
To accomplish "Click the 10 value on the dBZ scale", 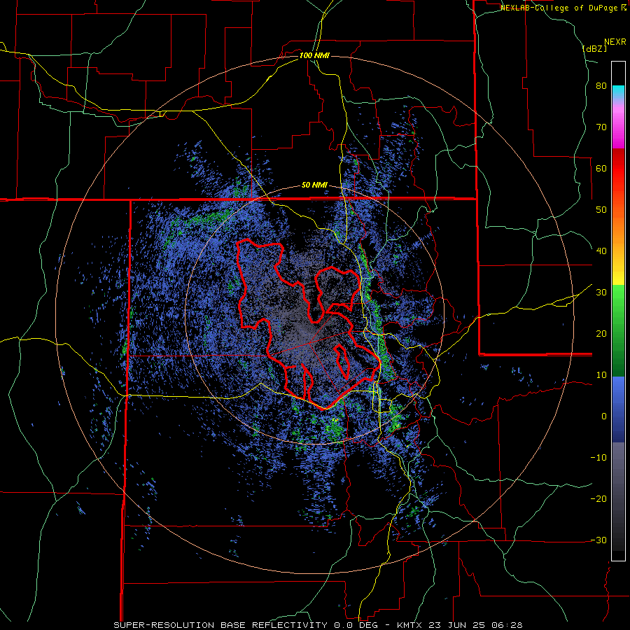I will pyautogui.click(x=601, y=375).
